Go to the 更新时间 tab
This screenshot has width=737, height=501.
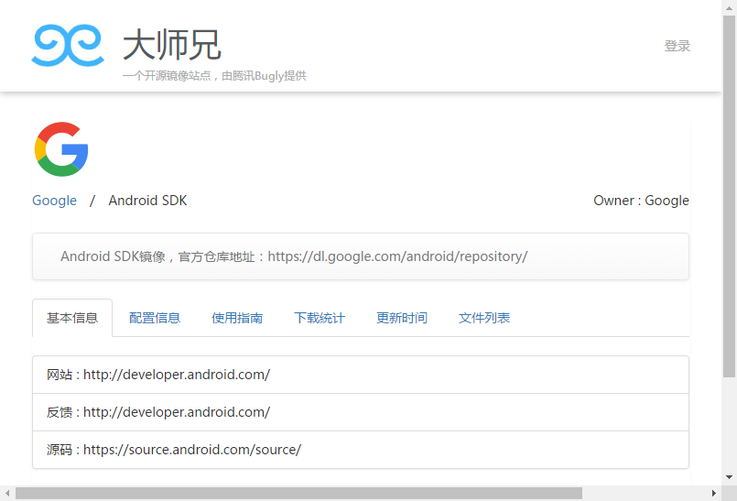[x=402, y=318]
